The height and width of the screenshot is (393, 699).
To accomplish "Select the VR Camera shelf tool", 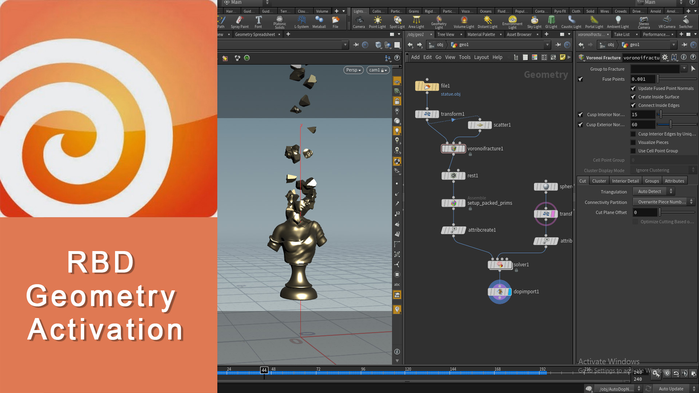I will [x=667, y=21].
